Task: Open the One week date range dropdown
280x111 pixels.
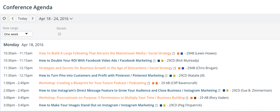Action: (x=18, y=34)
